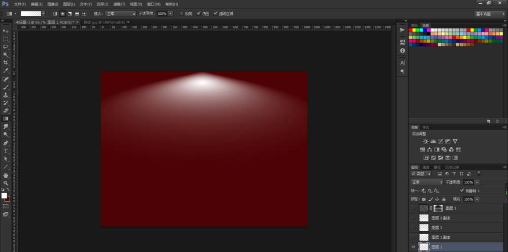Toggle the 透明区域 (Transparency) checkbox

click(215, 13)
